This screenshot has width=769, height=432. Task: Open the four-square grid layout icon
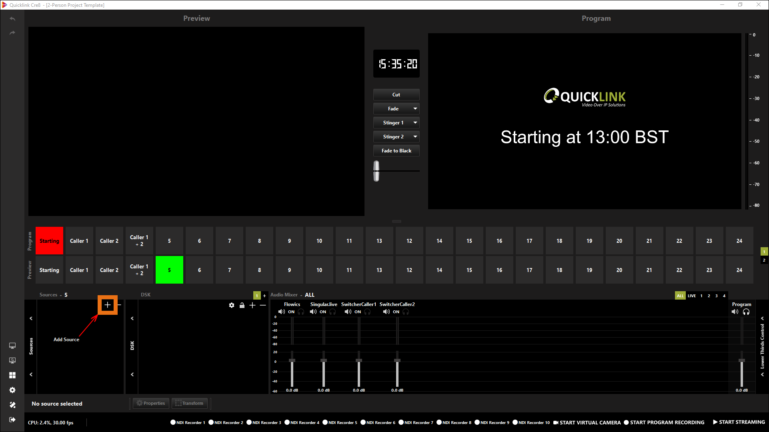pyautogui.click(x=12, y=375)
